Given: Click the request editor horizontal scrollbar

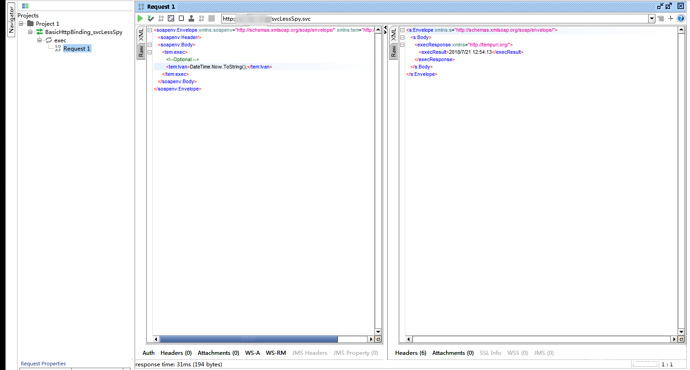Looking at the screenshot, I should click(x=248, y=339).
